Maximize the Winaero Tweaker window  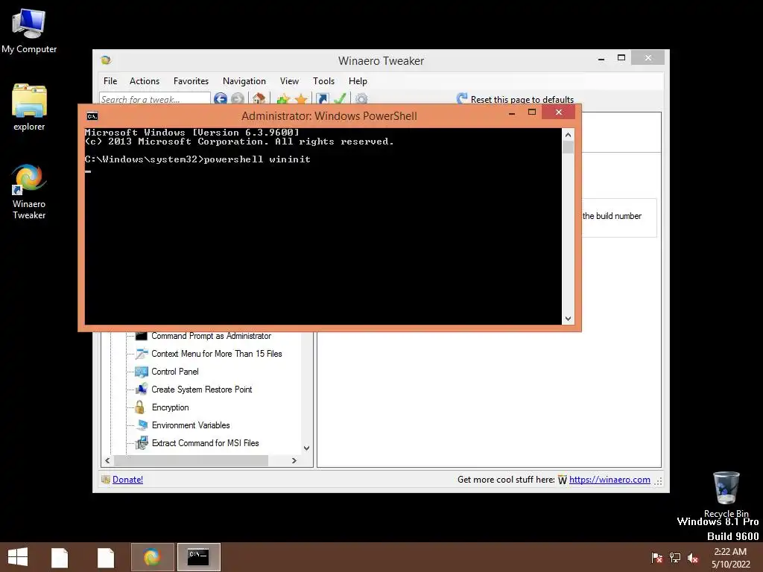[621, 58]
